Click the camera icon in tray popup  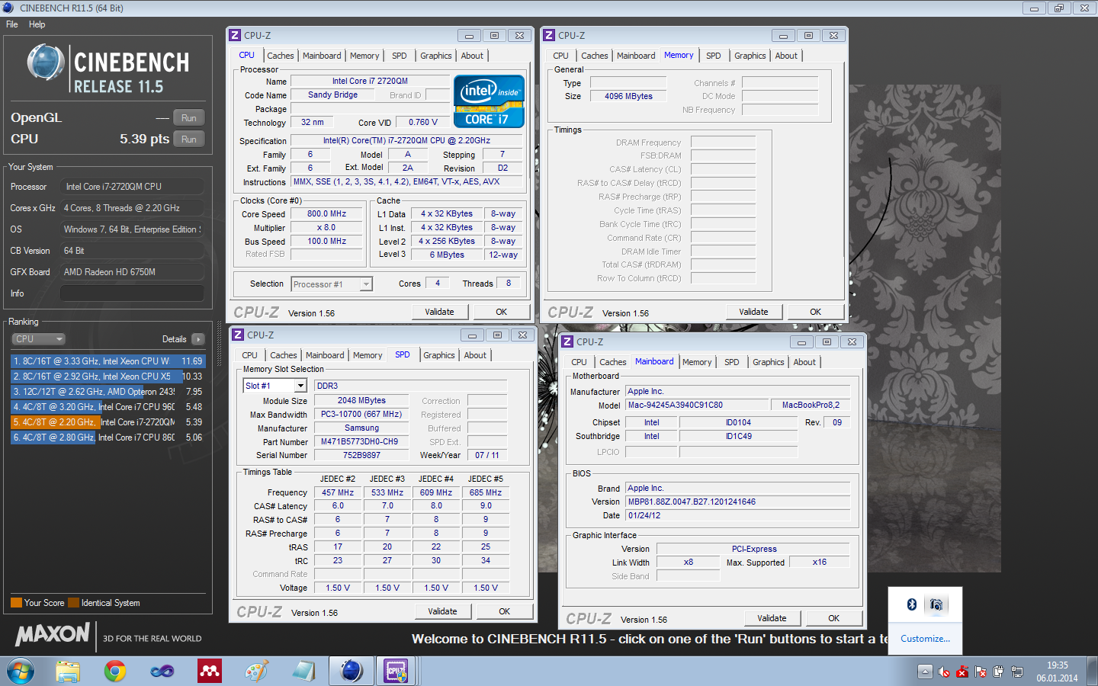[937, 604]
